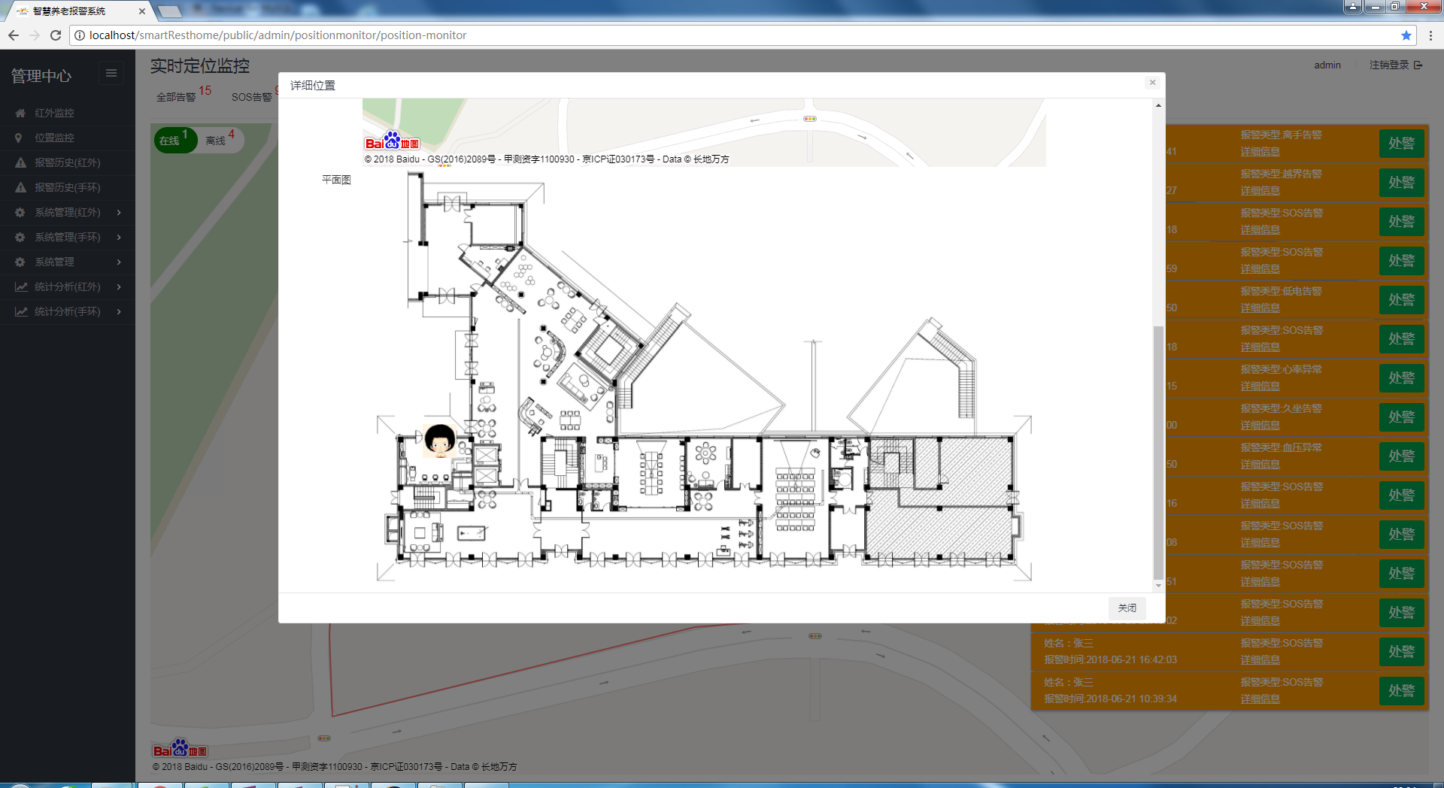Toggle the 在线 filter button
1444x788 pixels.
(x=175, y=140)
